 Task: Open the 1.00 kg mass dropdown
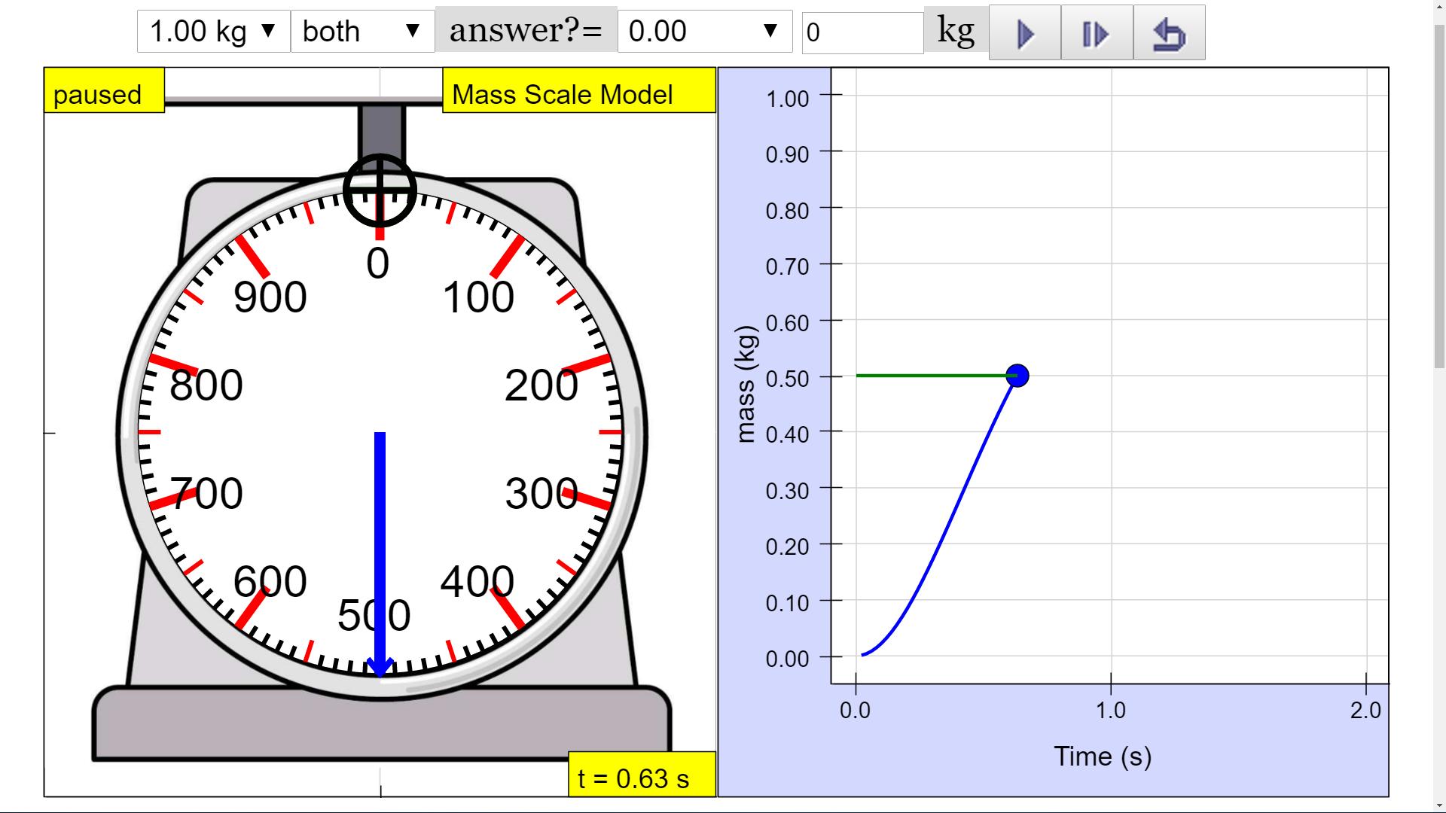214,32
